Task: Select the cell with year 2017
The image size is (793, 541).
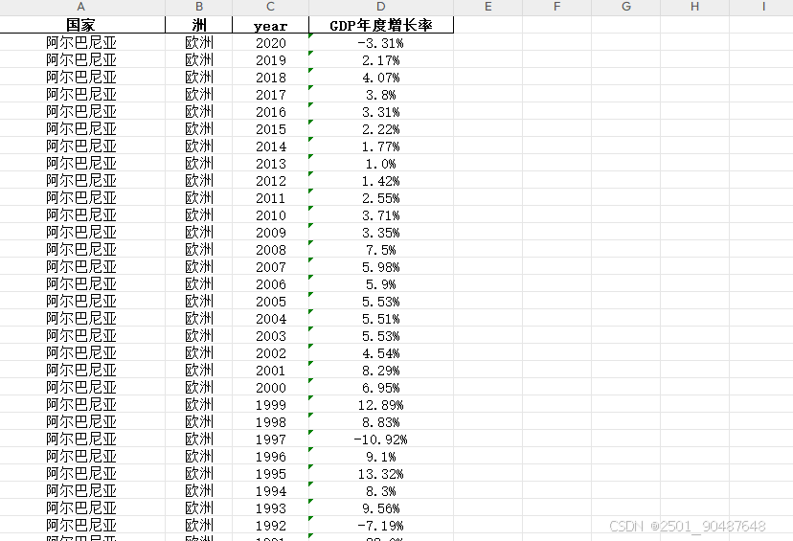Action: tap(271, 95)
